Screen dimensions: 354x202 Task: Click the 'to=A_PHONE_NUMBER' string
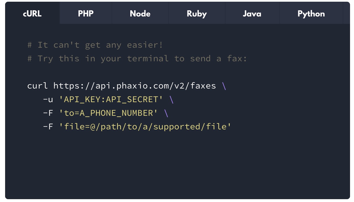tap(108, 113)
